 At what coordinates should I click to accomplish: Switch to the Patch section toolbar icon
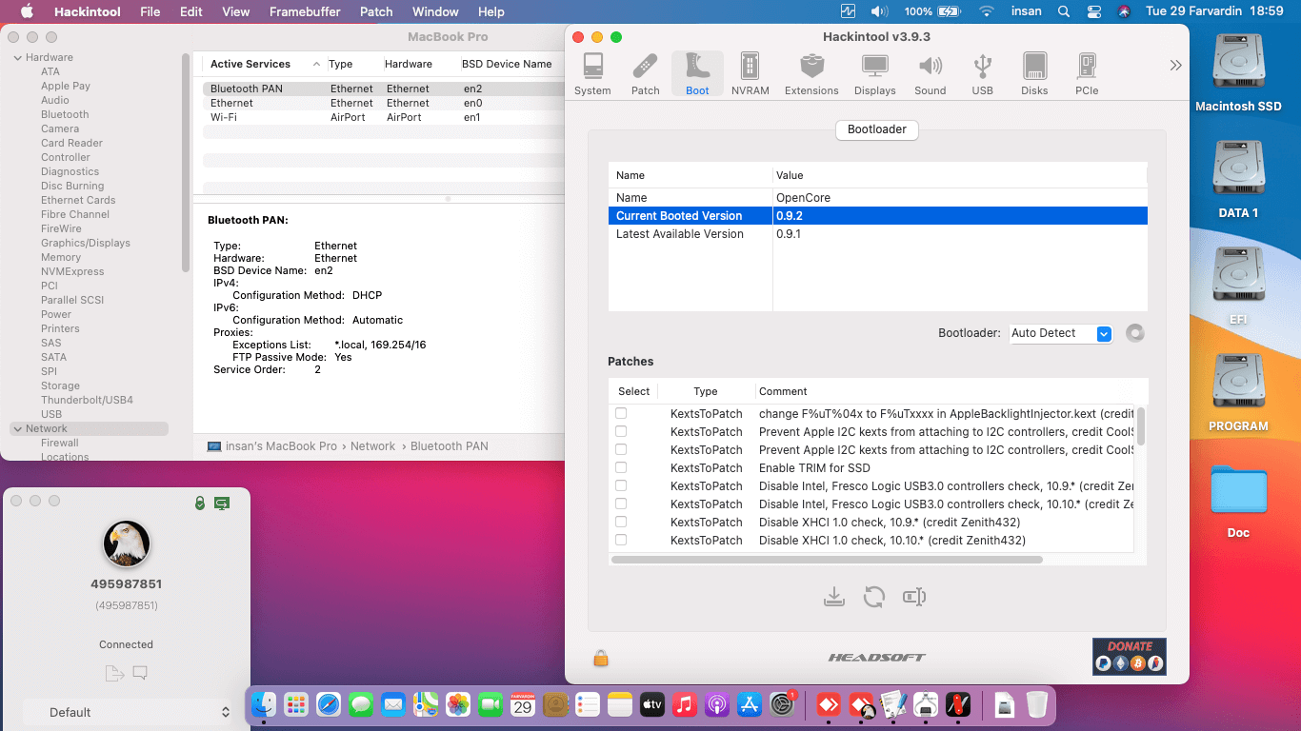[x=645, y=72]
